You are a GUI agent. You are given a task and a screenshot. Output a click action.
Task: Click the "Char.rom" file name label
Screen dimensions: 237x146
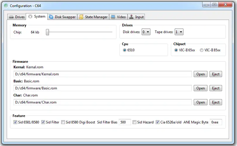click(30, 95)
